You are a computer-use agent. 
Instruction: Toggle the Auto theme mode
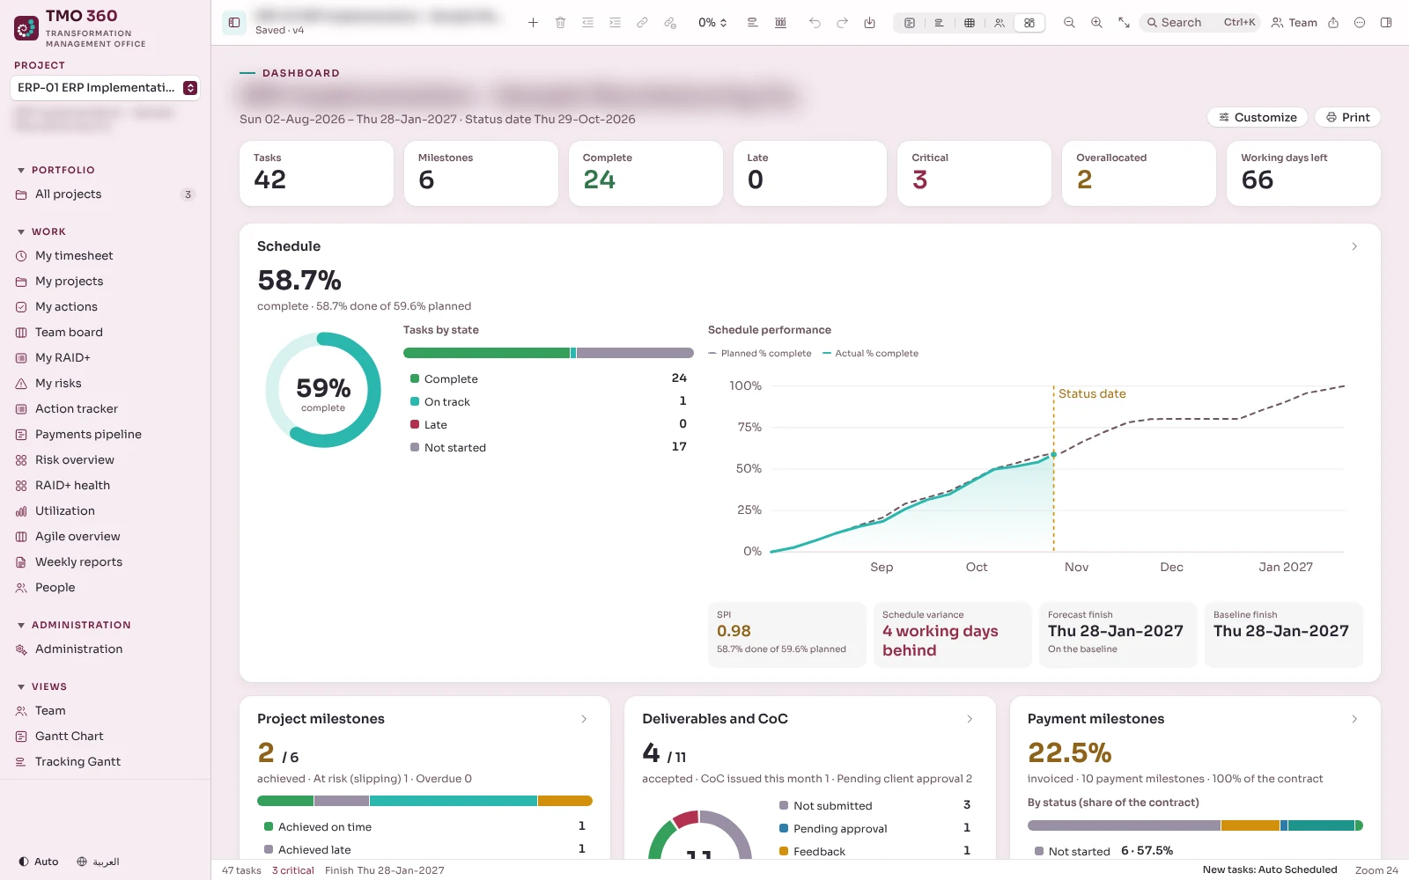pos(39,862)
